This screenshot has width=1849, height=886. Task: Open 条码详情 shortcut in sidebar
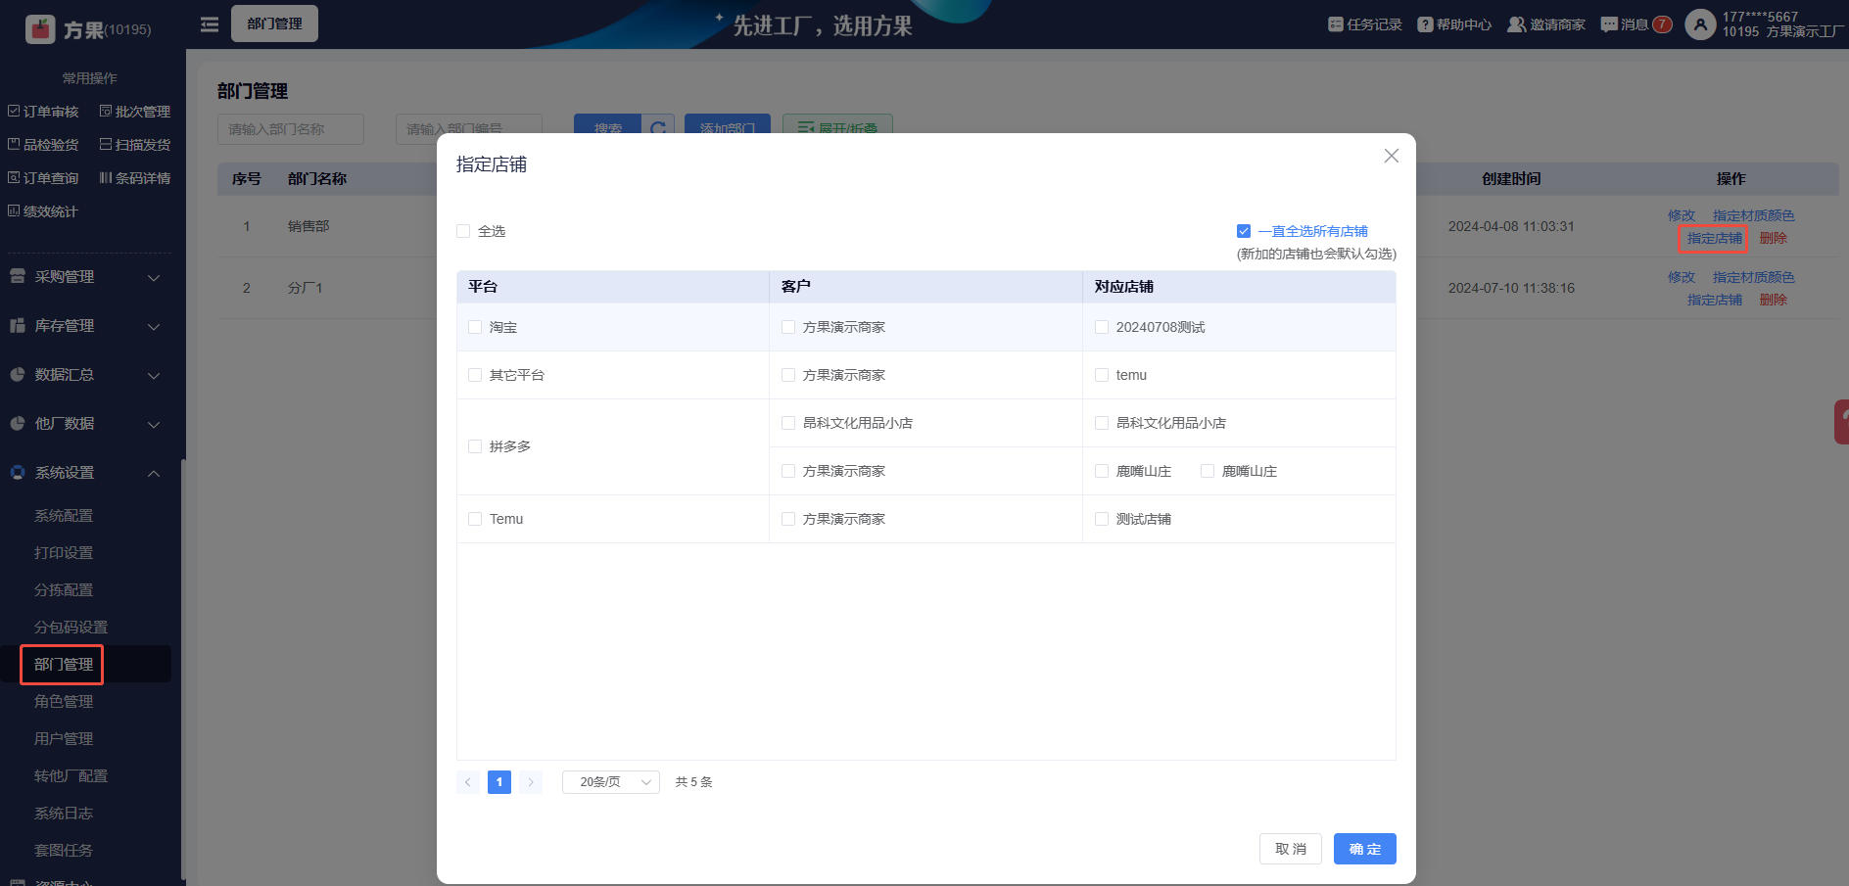click(x=135, y=178)
